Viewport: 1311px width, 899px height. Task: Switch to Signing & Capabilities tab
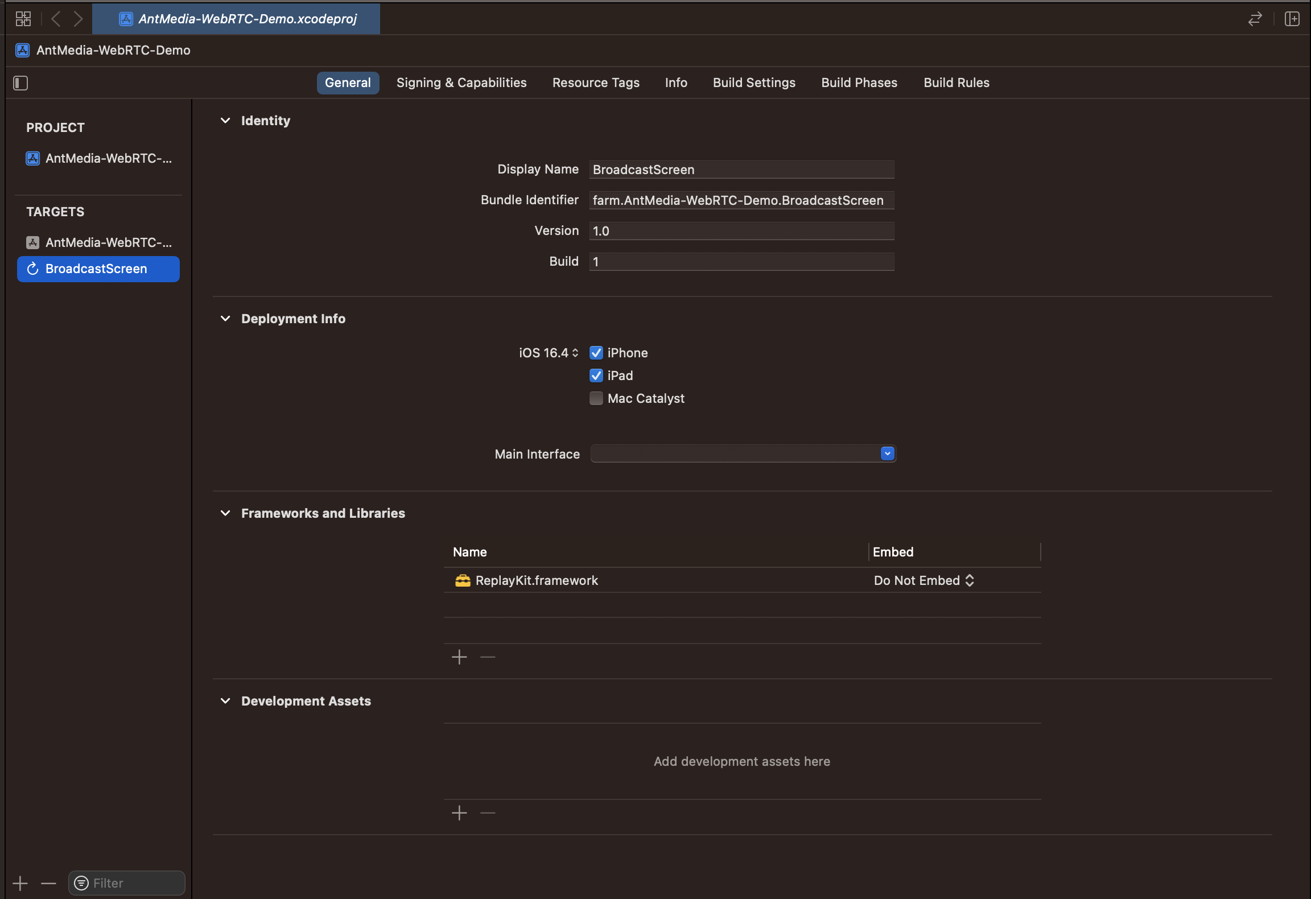click(x=461, y=83)
